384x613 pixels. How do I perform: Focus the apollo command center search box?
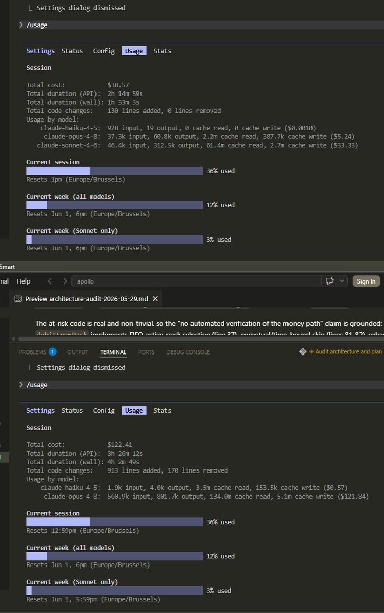196,281
